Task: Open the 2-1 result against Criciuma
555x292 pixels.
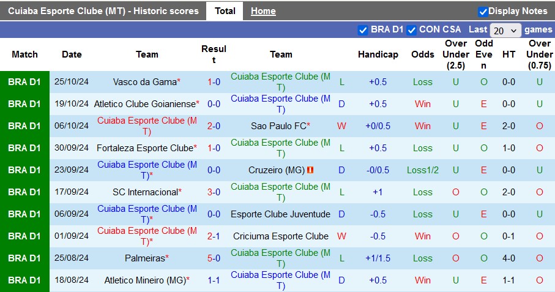Action: 214,236
